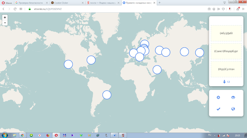
Task: Close the почта — Яндекс tab
Action: (118, 3)
